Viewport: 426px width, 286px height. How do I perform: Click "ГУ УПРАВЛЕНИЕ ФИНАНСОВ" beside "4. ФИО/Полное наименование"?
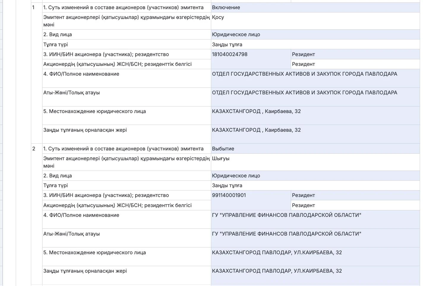(x=287, y=215)
